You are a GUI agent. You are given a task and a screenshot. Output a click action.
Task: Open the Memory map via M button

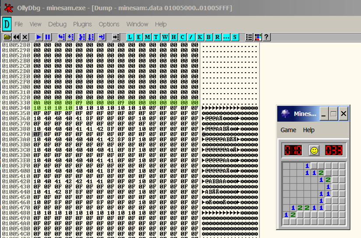148,37
